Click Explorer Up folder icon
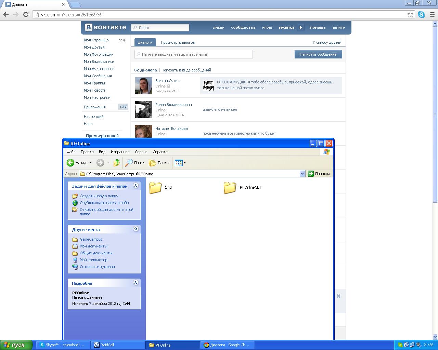The width and height of the screenshot is (438, 350). [x=117, y=163]
